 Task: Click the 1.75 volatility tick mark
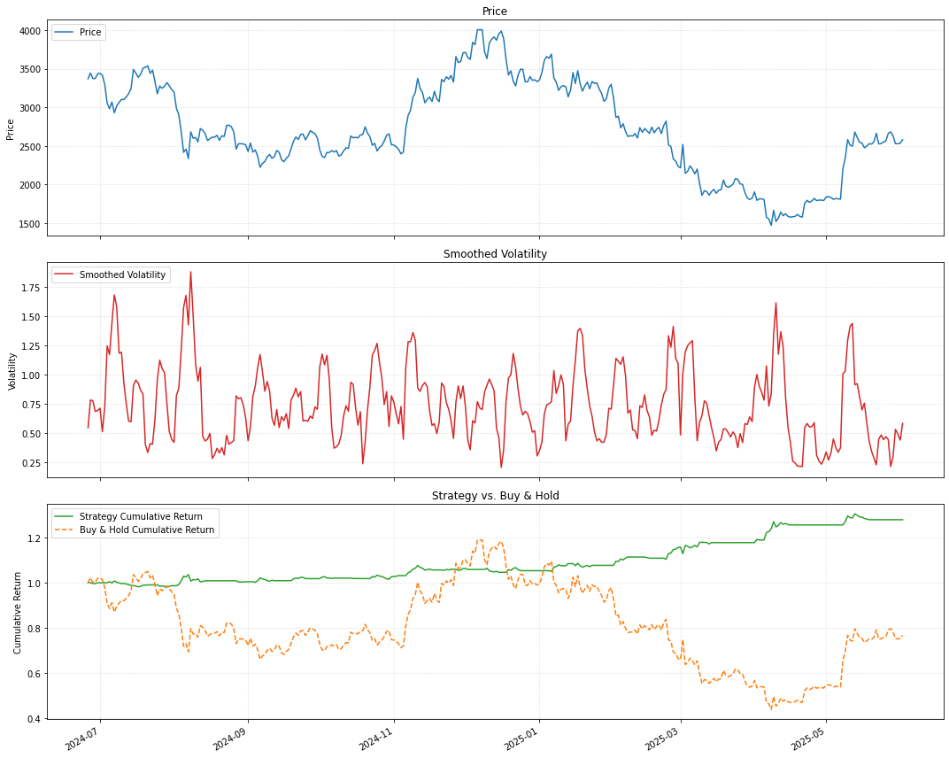coord(34,288)
